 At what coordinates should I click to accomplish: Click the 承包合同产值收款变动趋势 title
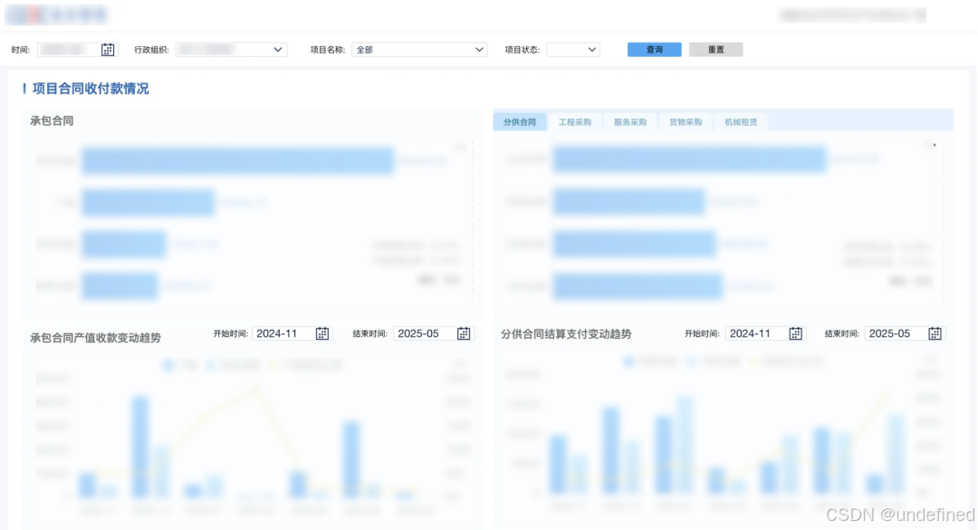click(x=95, y=338)
